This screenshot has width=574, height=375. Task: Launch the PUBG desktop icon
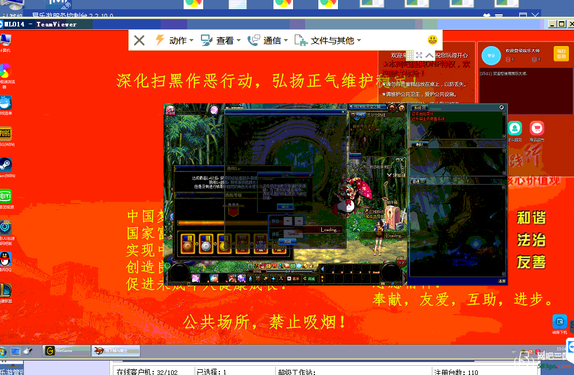[x=6, y=136]
